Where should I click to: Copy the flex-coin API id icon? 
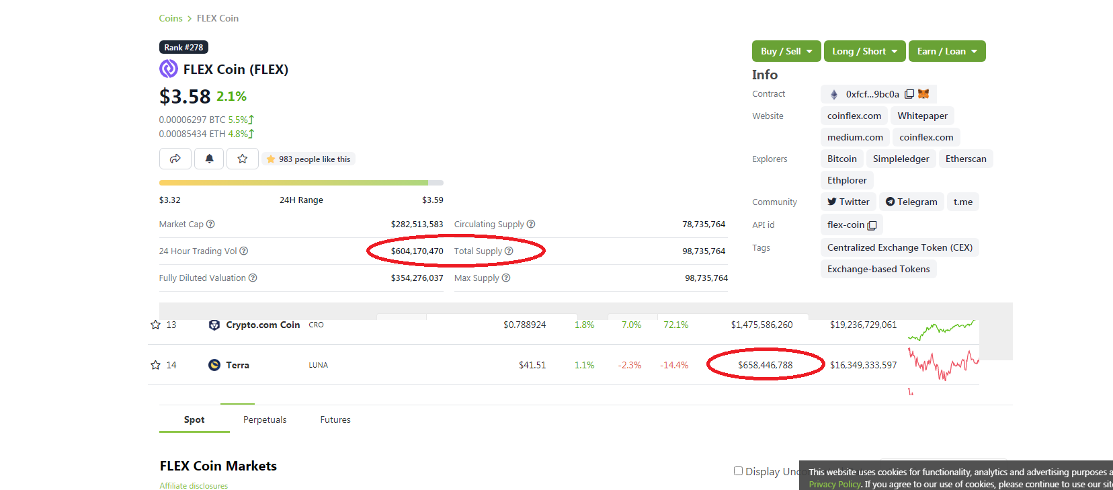point(872,225)
